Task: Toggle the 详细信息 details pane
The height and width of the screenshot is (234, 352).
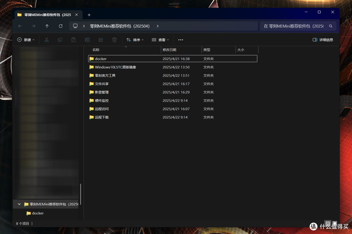Action: click(x=323, y=40)
